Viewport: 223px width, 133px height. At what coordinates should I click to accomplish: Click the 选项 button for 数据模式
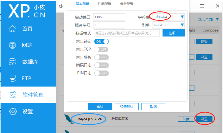click(x=174, y=33)
